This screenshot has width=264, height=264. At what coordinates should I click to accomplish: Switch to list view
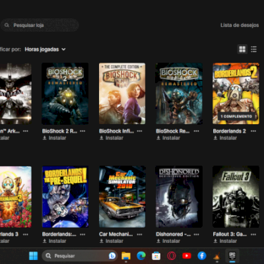click(x=253, y=49)
